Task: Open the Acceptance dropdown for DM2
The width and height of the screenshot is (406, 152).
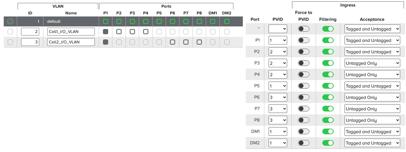Action: pos(372,143)
